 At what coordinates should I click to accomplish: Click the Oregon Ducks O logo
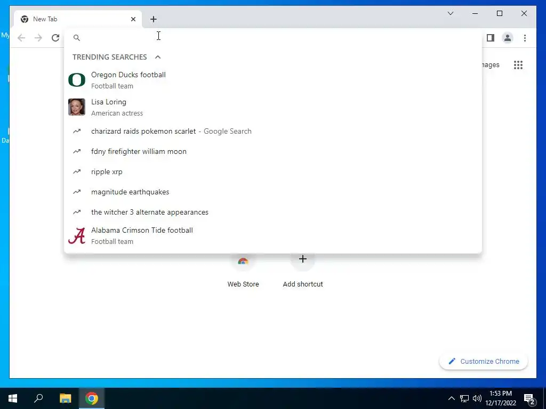(77, 80)
